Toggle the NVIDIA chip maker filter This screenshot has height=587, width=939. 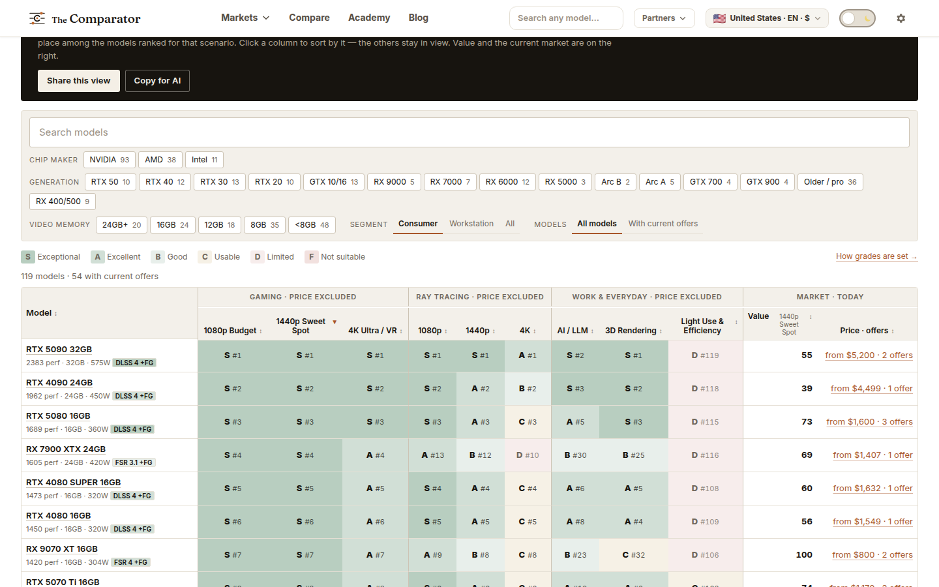110,160
